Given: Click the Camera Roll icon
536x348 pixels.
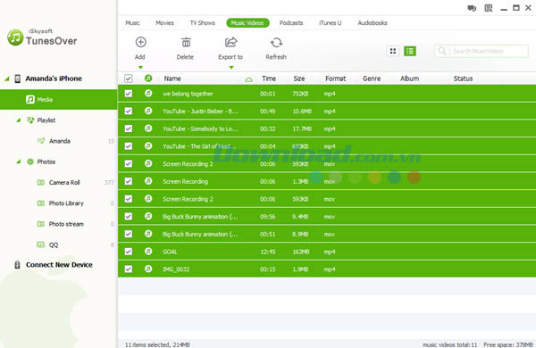Looking at the screenshot, I should click(x=41, y=182).
